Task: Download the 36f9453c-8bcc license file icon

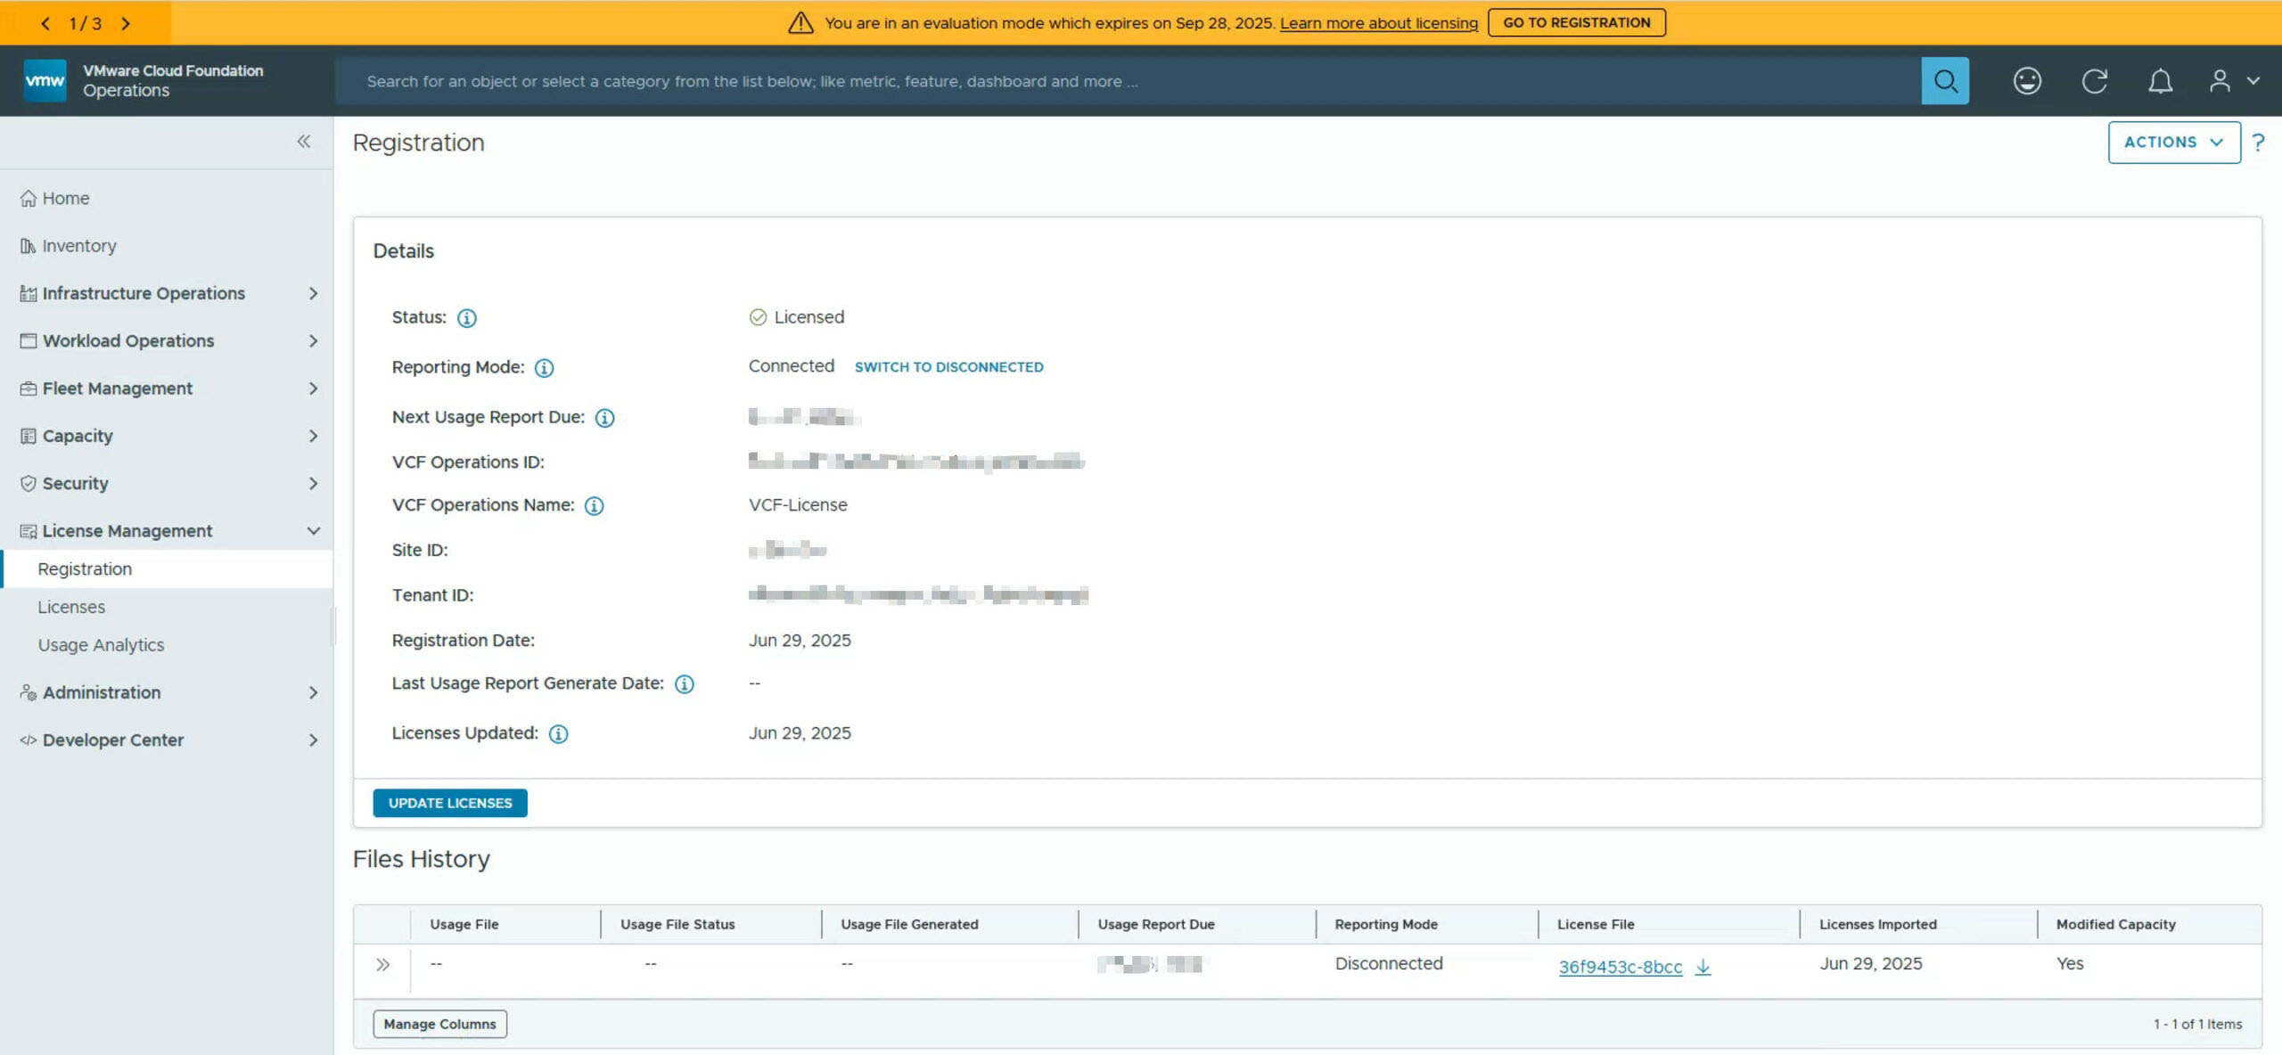Action: (1703, 967)
